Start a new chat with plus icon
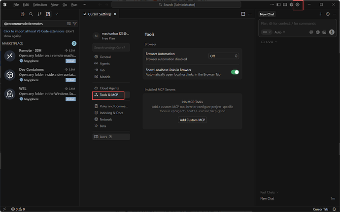 (321, 14)
